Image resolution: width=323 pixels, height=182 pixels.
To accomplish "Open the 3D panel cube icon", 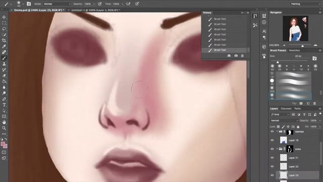I will tap(264, 47).
